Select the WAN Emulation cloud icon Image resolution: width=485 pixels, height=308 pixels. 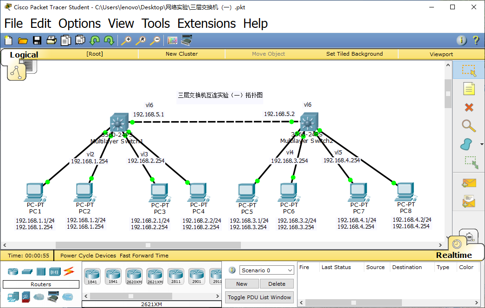[x=39, y=297]
